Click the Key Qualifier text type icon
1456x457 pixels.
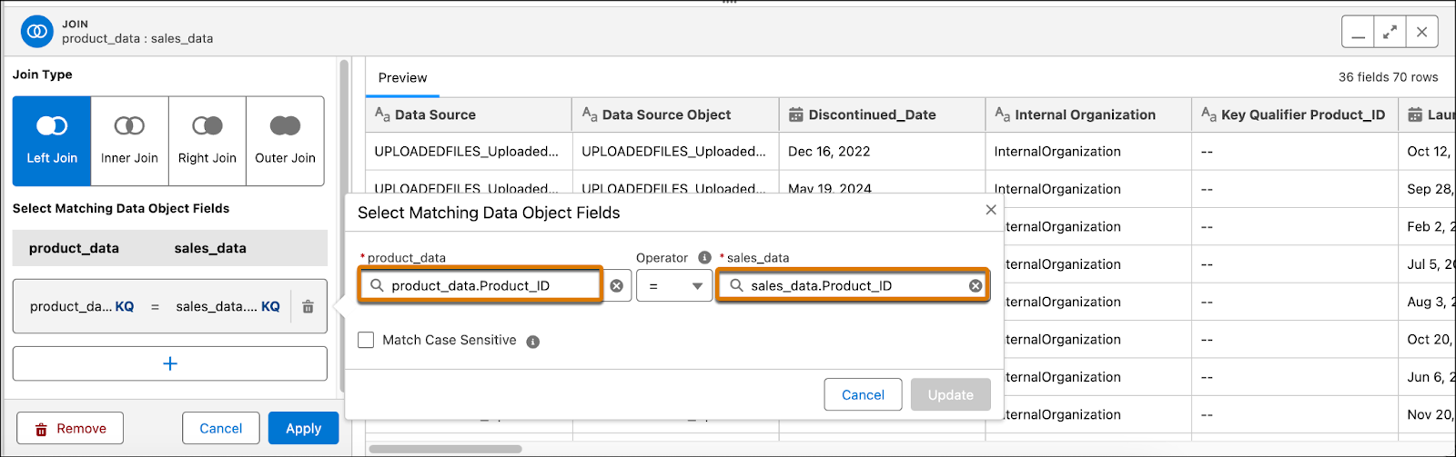tap(1208, 114)
